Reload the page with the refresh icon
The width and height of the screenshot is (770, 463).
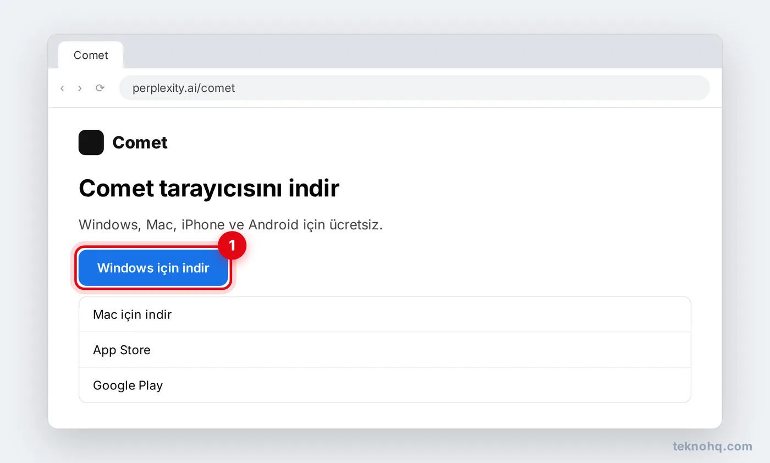(x=100, y=88)
